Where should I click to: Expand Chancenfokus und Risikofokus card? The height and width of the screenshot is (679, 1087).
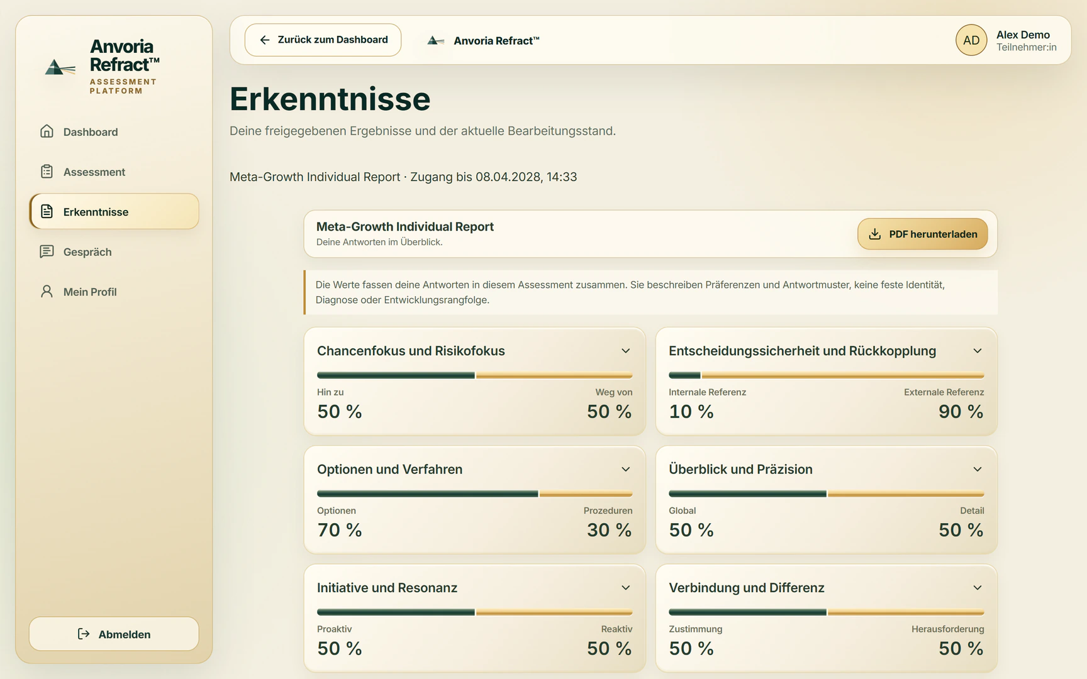(x=626, y=351)
